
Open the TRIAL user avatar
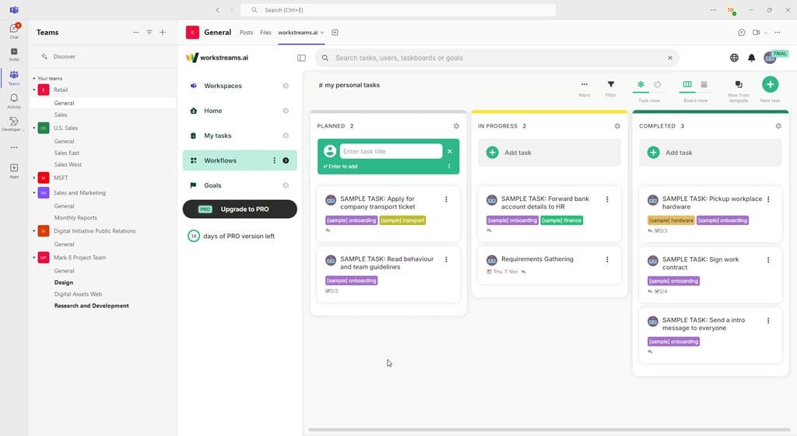(770, 58)
